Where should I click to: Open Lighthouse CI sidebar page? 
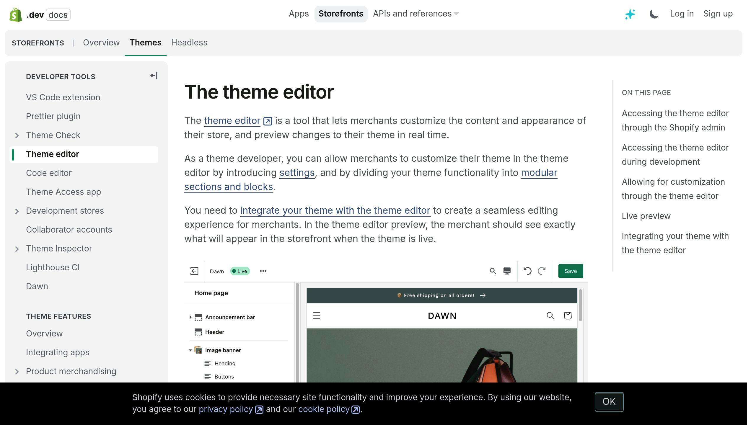tap(53, 267)
